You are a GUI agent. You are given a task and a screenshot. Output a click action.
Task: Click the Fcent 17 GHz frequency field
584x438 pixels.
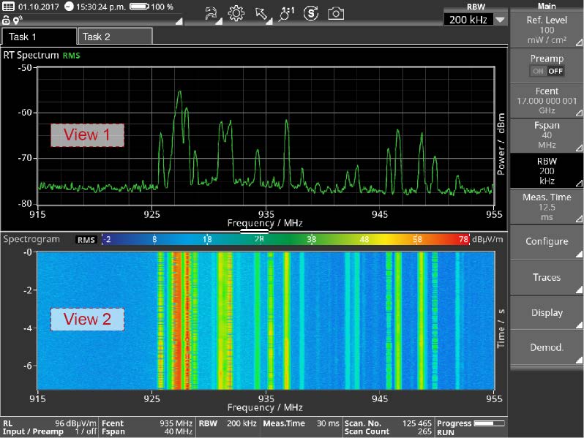[x=547, y=100]
